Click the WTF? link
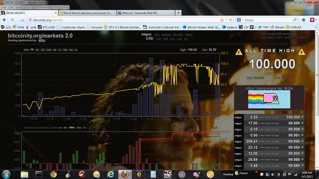The height and width of the screenshot is (179, 319). [x=279, y=37]
